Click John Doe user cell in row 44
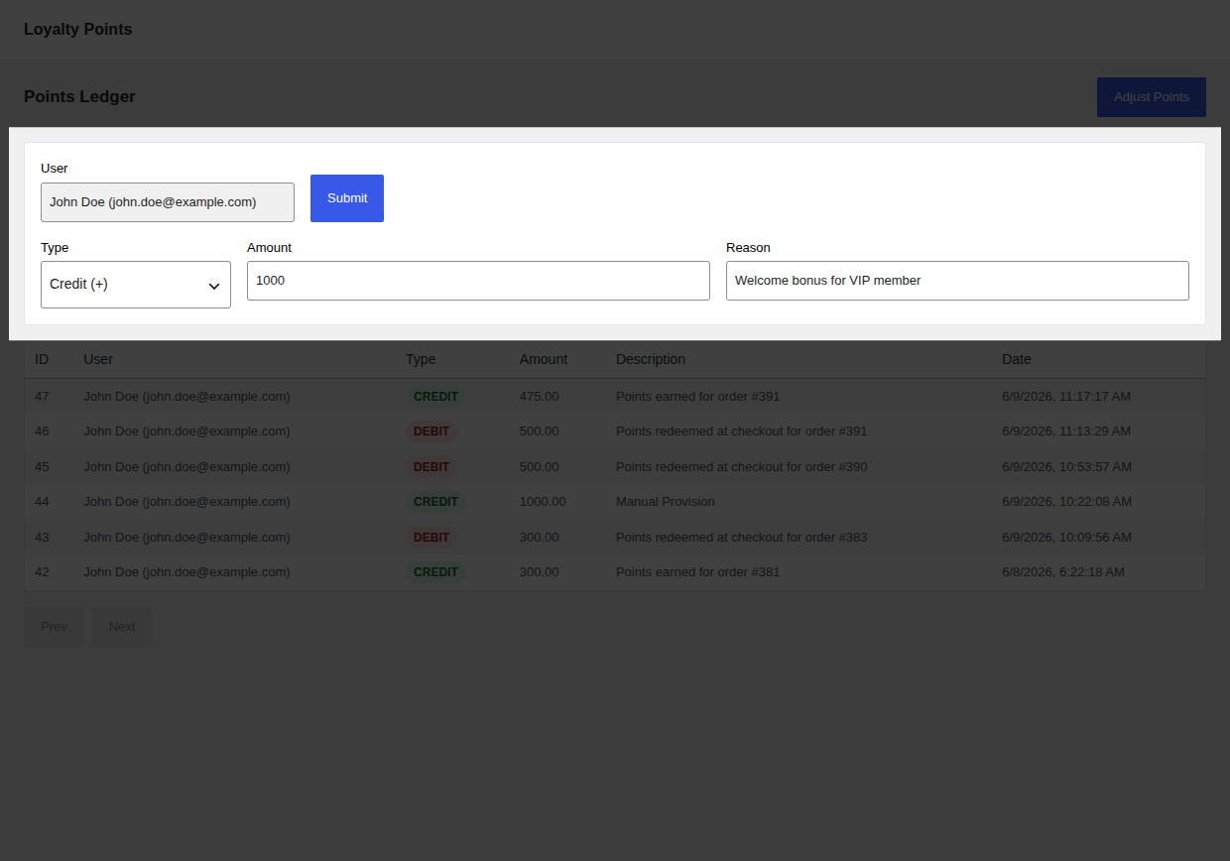Screen dimensions: 1230x861 [x=186, y=502]
